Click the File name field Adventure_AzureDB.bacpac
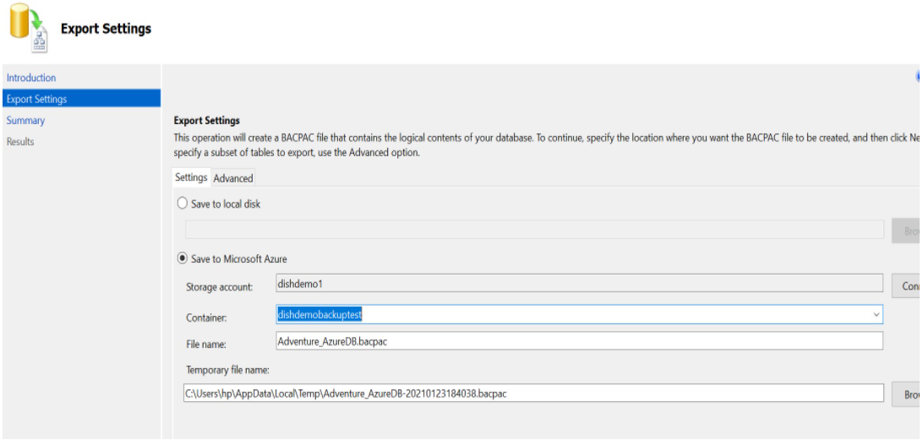Viewport: 923px width, 440px height. click(x=579, y=340)
